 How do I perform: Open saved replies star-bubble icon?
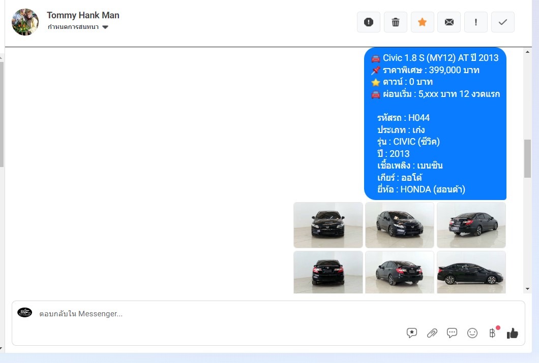pyautogui.click(x=411, y=333)
